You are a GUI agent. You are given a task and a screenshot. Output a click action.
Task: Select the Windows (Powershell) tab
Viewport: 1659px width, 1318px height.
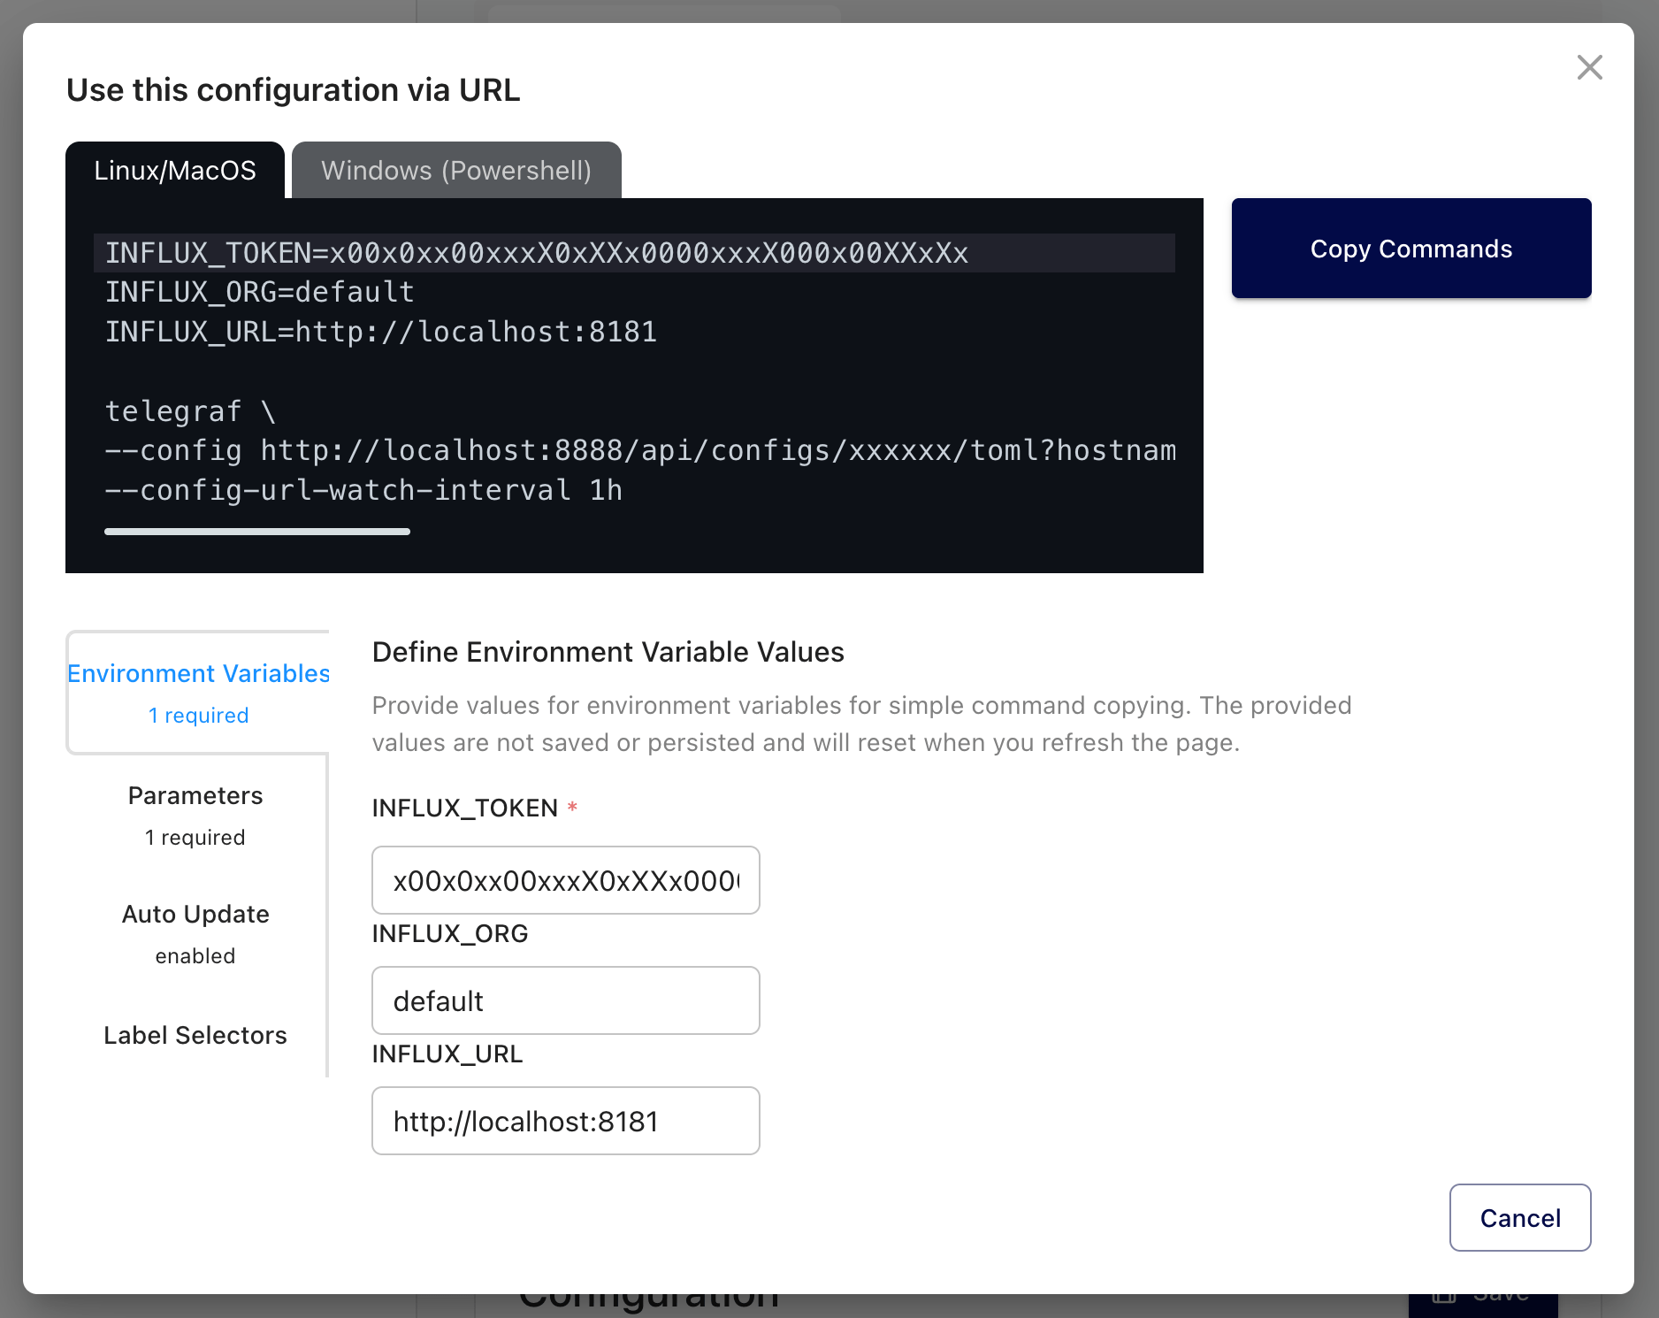(456, 171)
